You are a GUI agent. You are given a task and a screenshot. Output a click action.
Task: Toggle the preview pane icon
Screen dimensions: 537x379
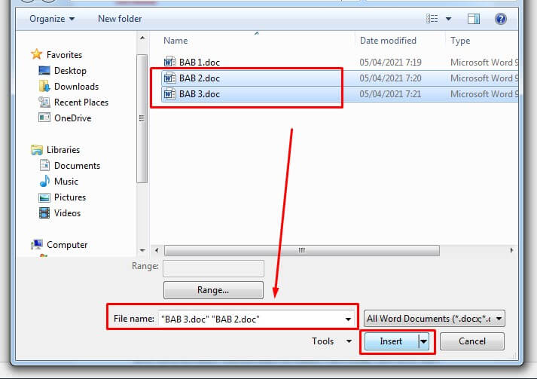(x=474, y=19)
